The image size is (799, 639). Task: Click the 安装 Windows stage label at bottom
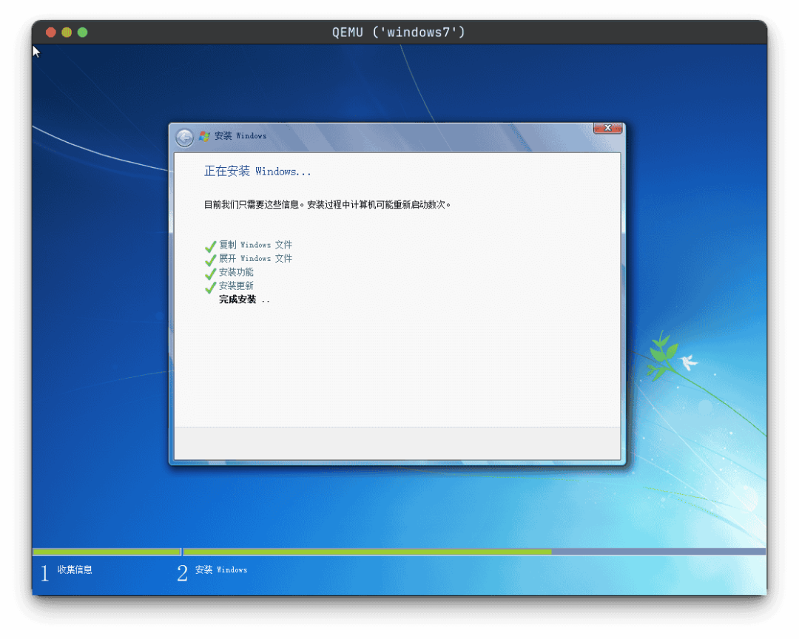pyautogui.click(x=221, y=569)
